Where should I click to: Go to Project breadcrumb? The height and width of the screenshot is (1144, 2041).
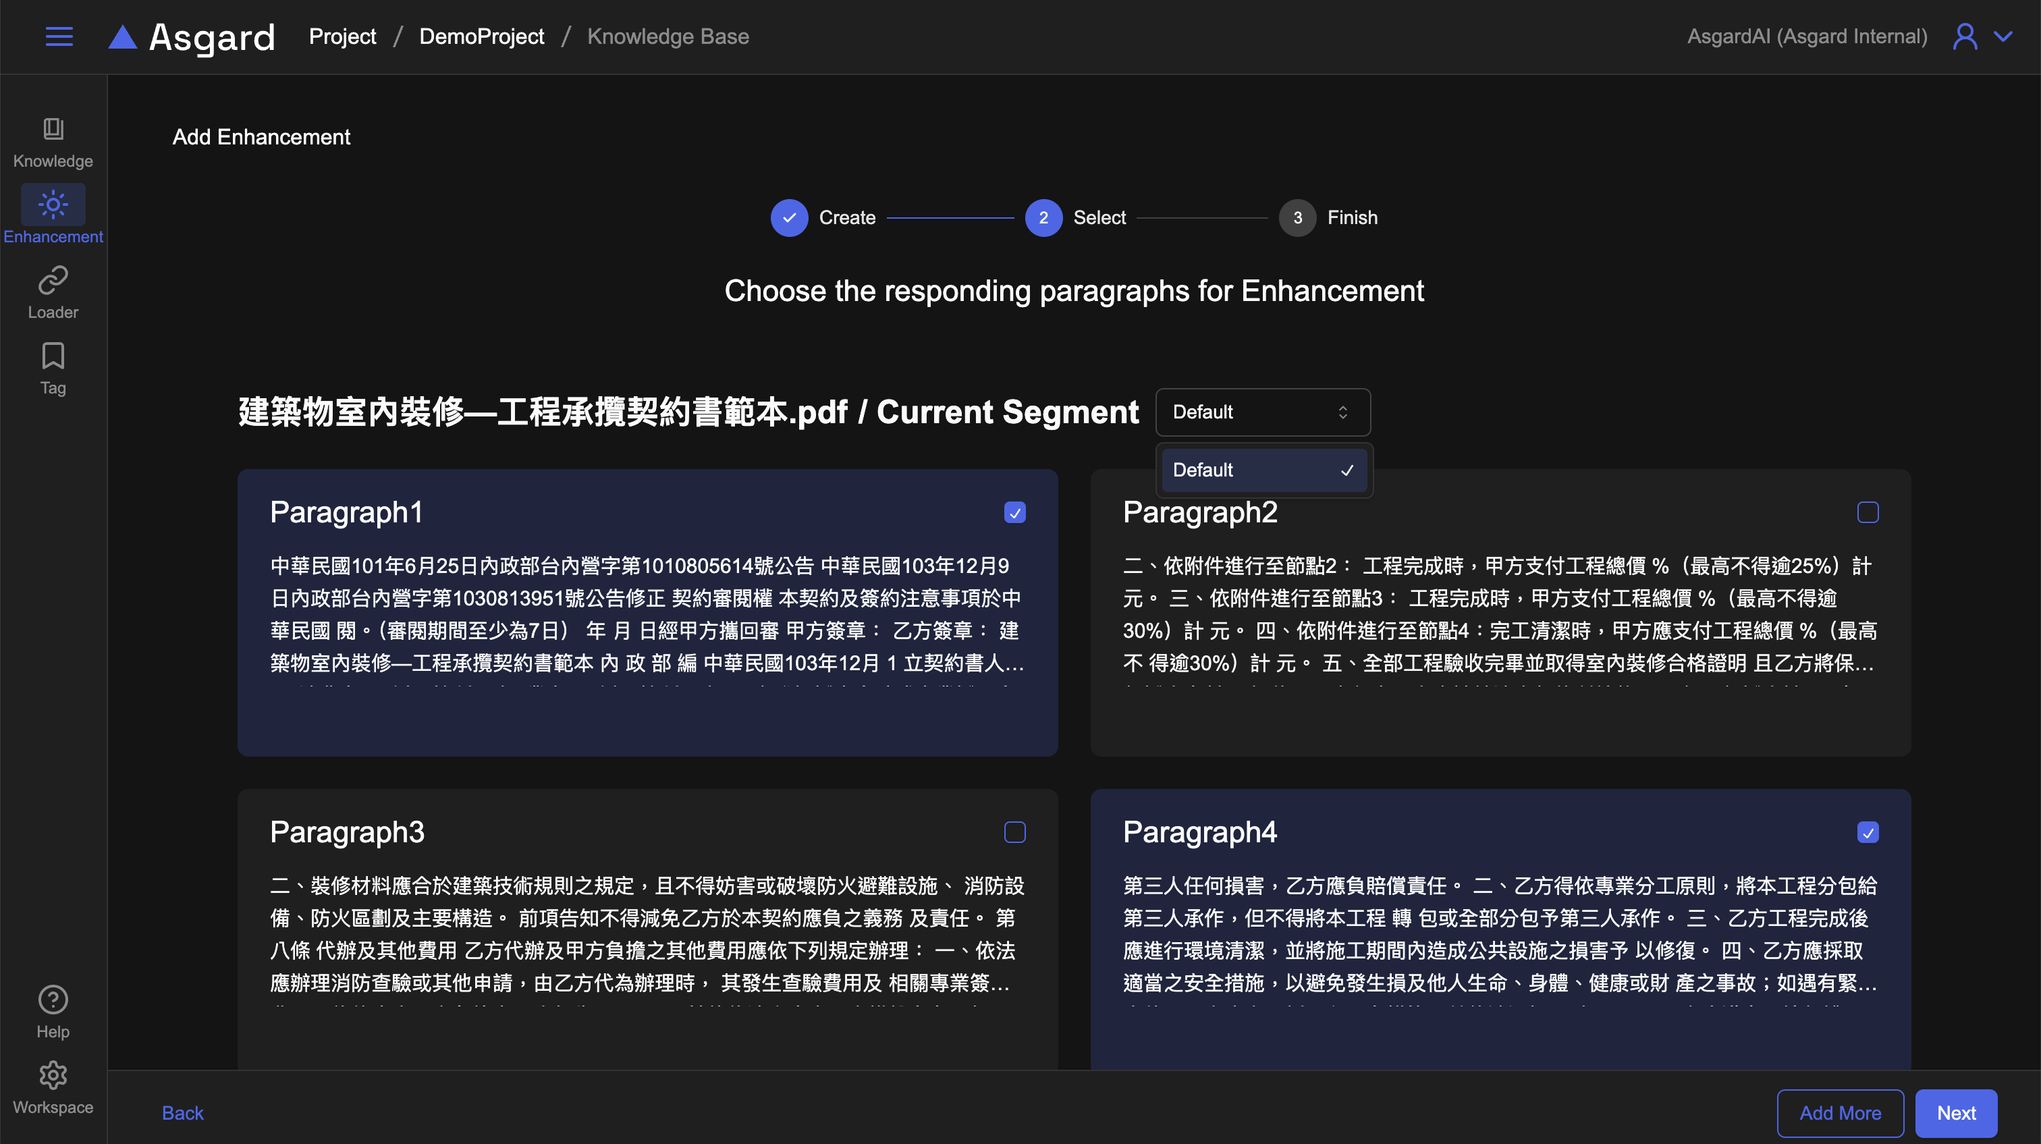pyautogui.click(x=342, y=36)
